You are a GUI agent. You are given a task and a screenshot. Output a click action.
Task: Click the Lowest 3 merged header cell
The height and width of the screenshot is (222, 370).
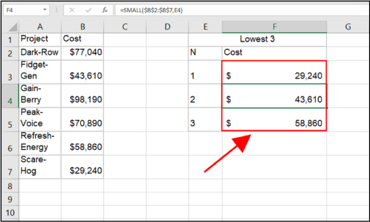[x=257, y=39]
